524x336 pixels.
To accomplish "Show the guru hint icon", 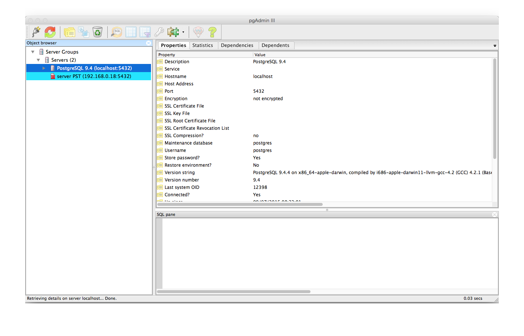I will point(198,32).
